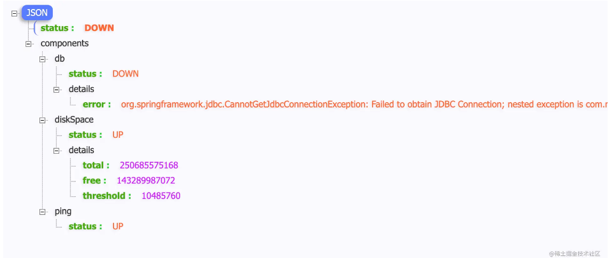Collapse the diskSpace node
Image resolution: width=613 pixels, height=258 pixels.
pos(42,120)
